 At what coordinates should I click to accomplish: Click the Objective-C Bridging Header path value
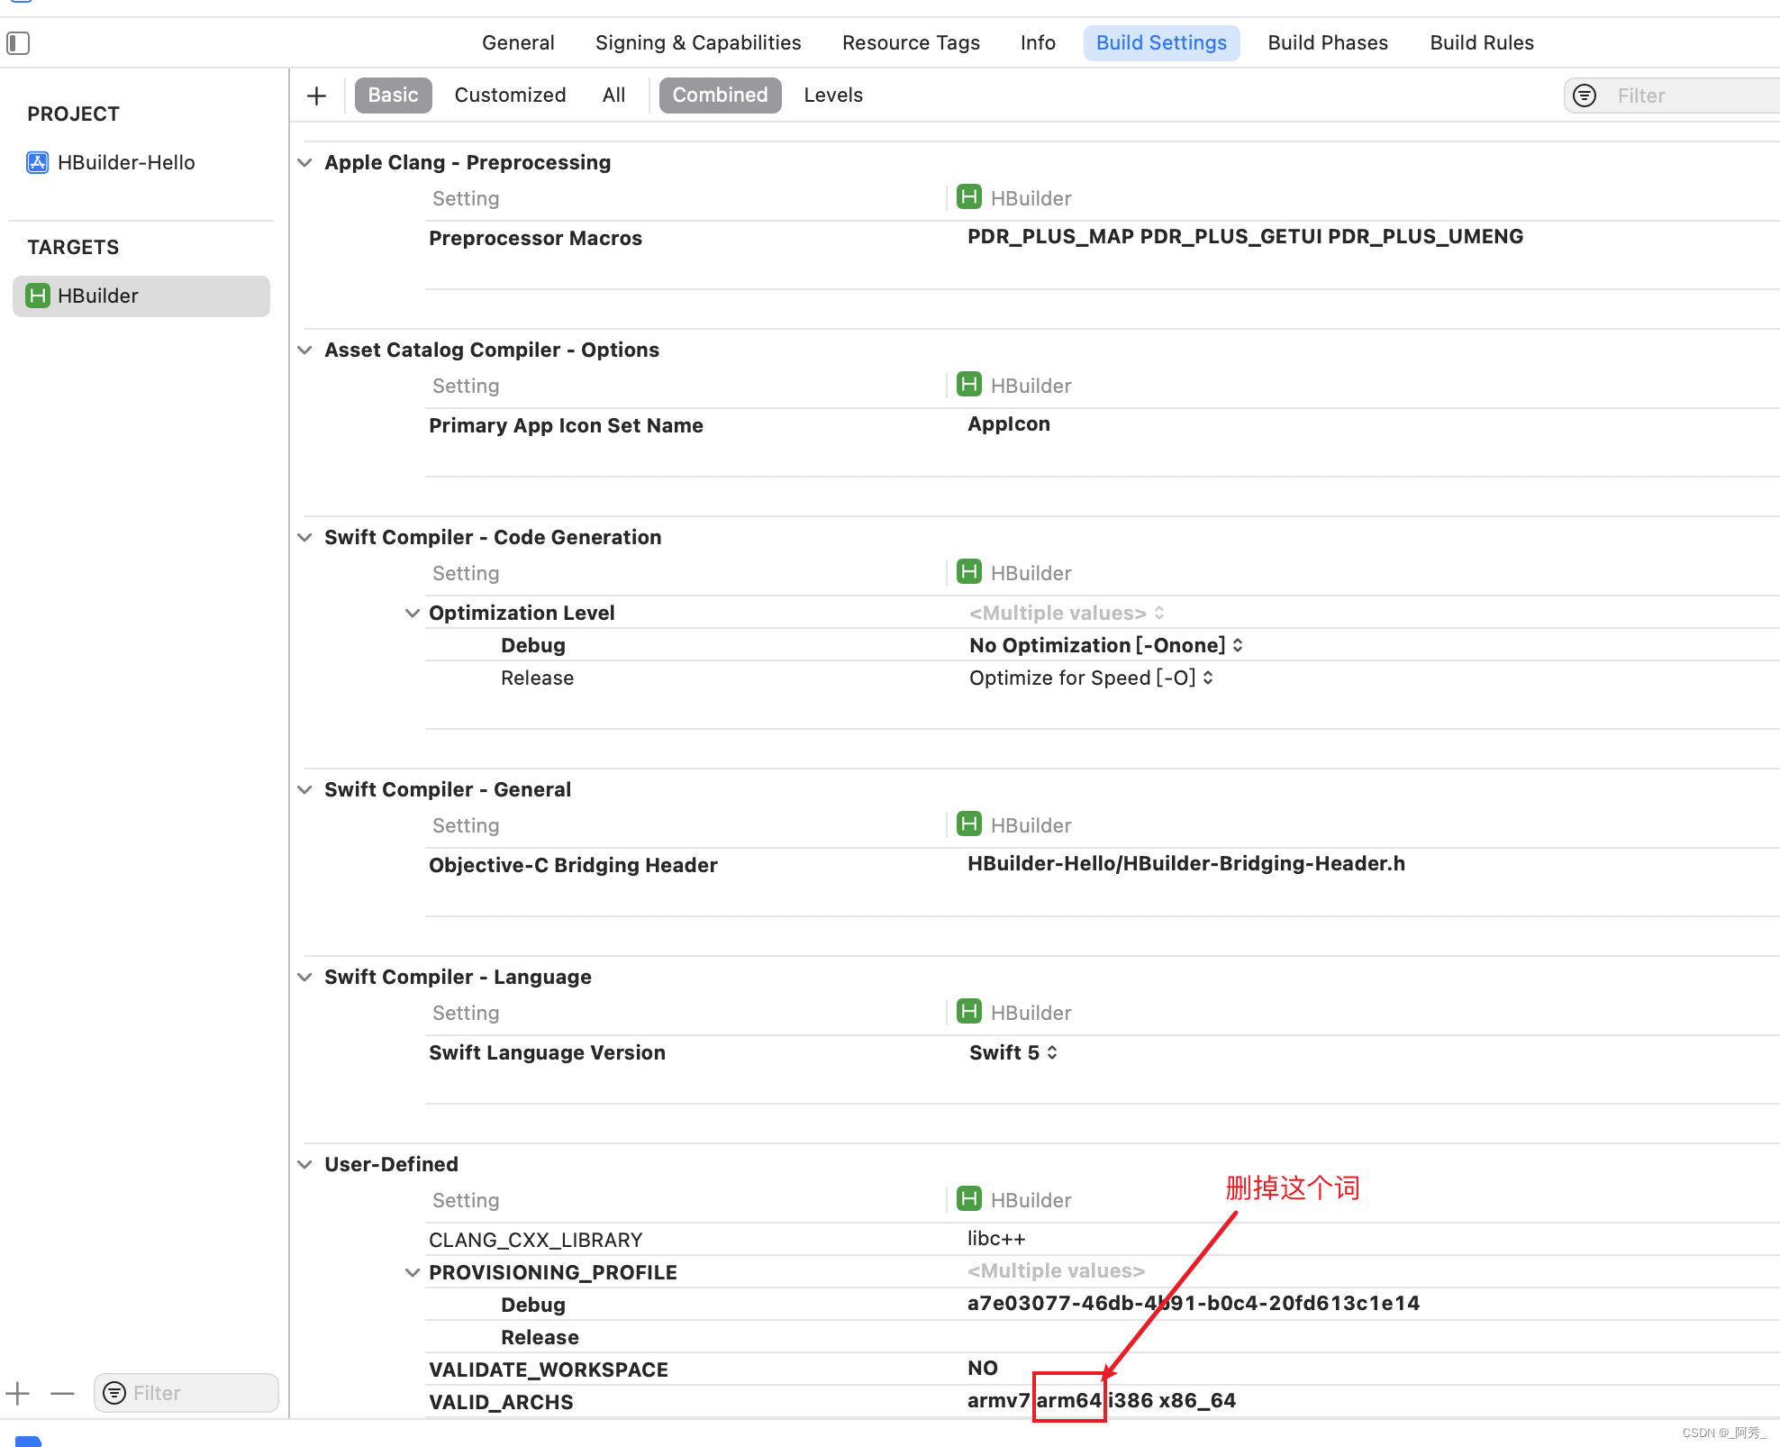coord(1186,863)
